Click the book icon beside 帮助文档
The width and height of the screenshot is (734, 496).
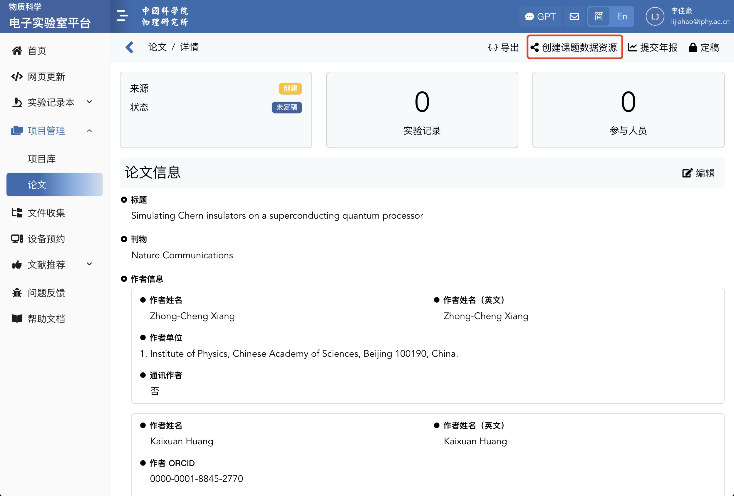point(17,319)
